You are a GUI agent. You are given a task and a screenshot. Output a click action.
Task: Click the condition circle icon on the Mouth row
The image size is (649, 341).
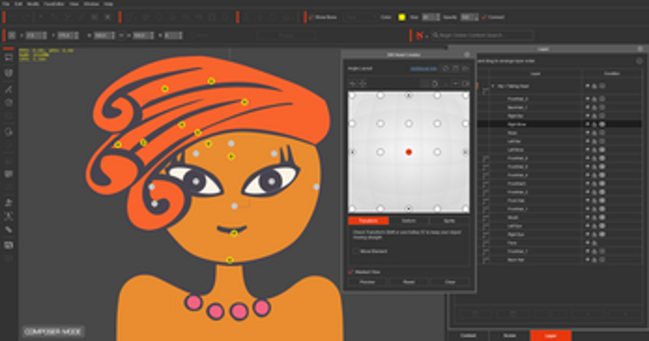point(602,218)
